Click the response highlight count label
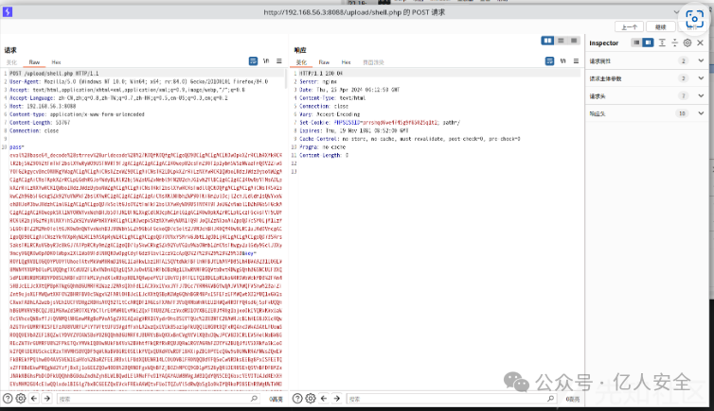 click(x=572, y=399)
